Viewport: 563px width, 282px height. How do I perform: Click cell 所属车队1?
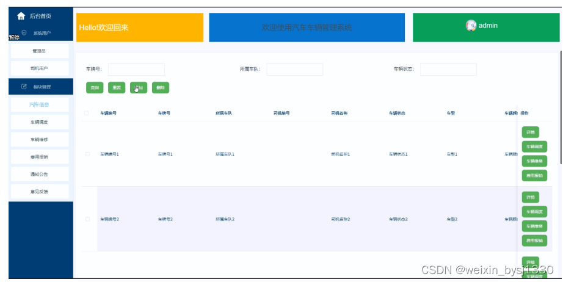(x=225, y=154)
